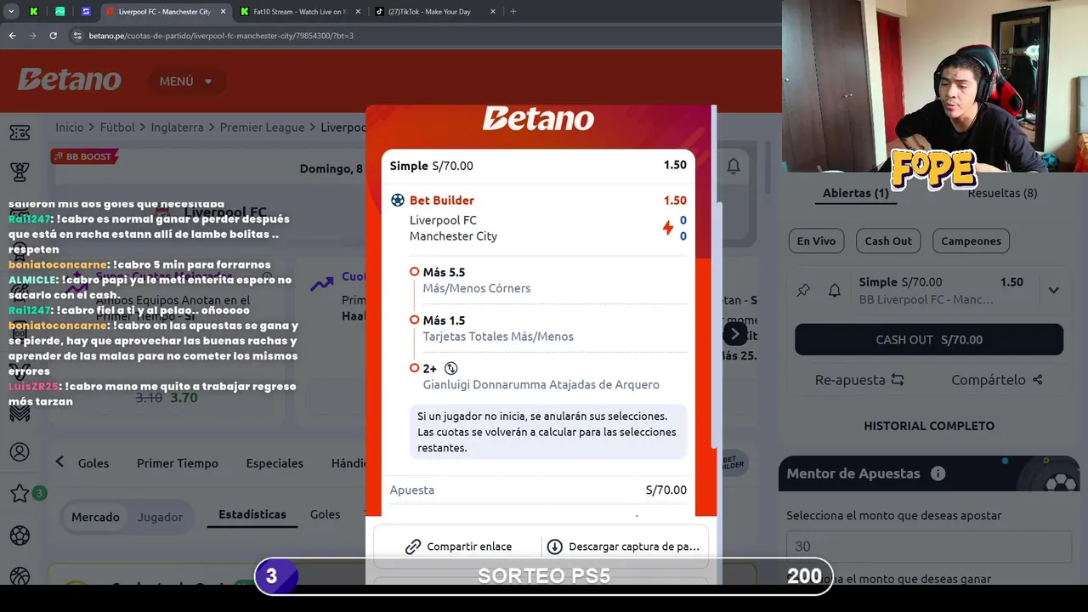Open a new browser tab
This screenshot has height=612, width=1088.
(513, 12)
